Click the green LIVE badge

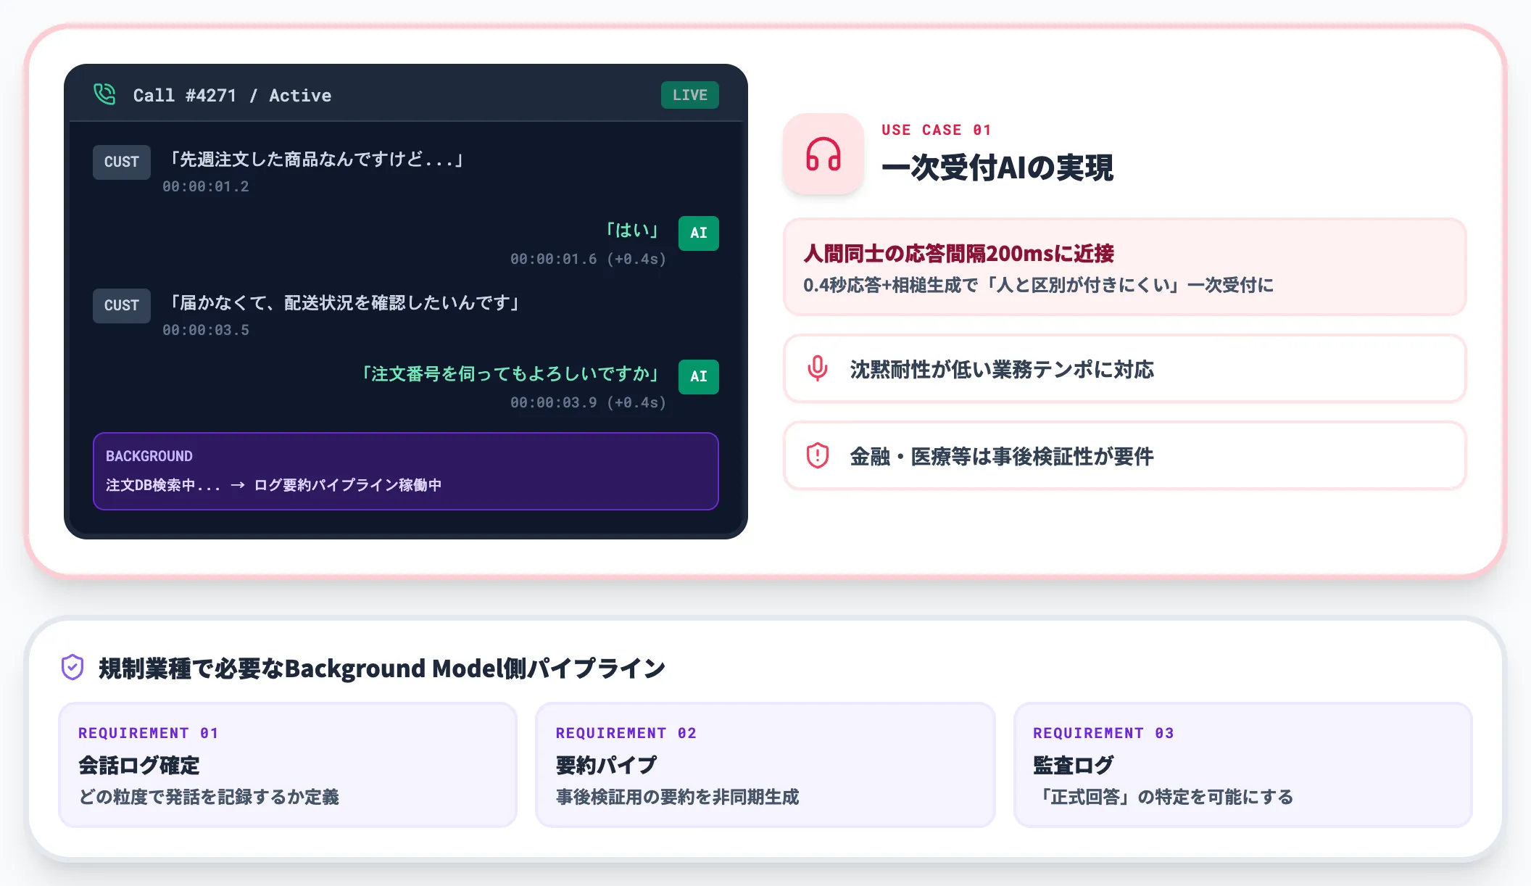[x=689, y=95]
